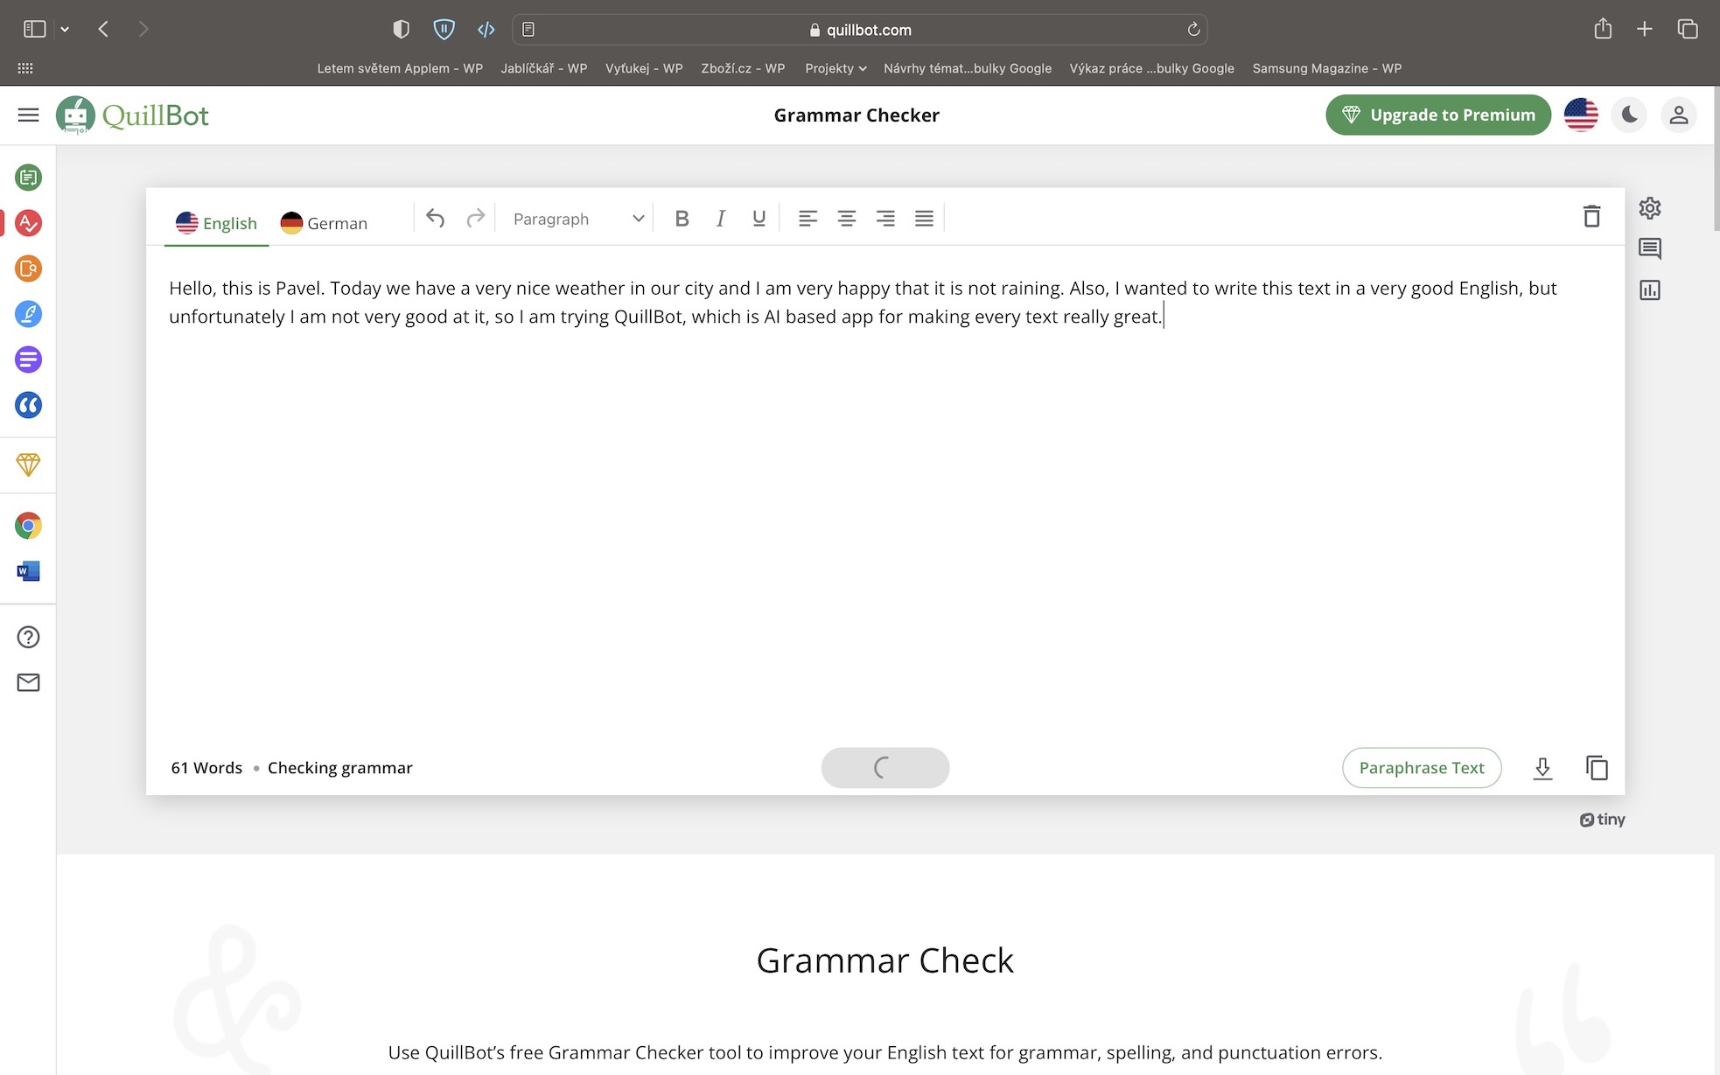Open the Projekty bookmarks folder dropdown
Screen dimensions: 1720x1075
pyautogui.click(x=836, y=68)
